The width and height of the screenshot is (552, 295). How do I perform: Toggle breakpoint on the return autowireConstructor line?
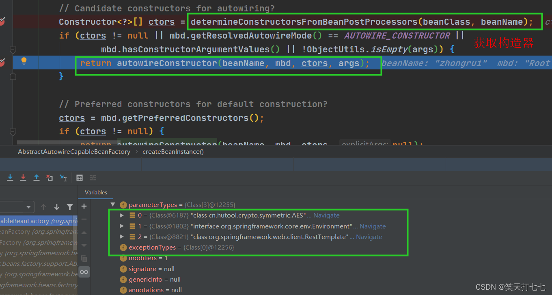pyautogui.click(x=2, y=62)
